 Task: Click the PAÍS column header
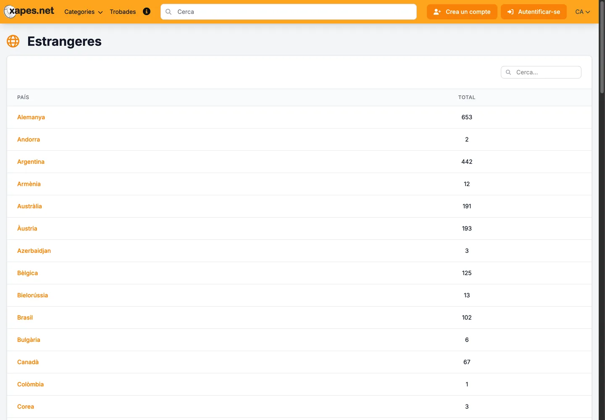tap(23, 97)
